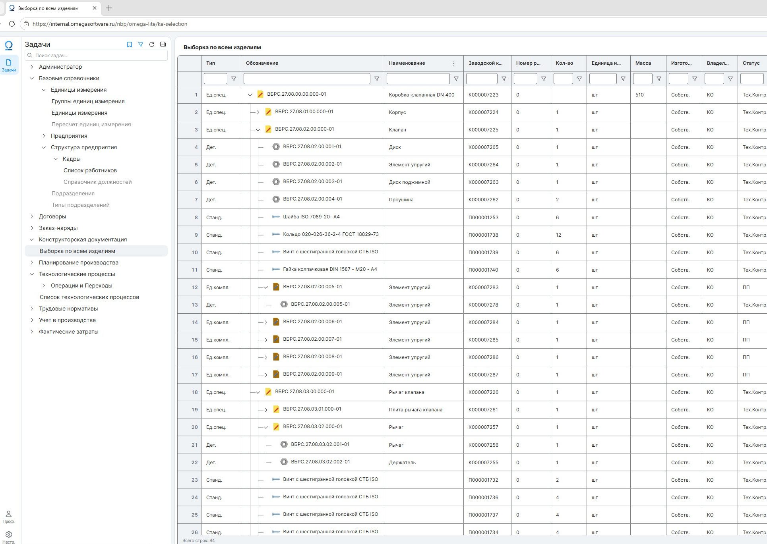
Task: Click the Наименование column filter funnel
Action: click(456, 79)
